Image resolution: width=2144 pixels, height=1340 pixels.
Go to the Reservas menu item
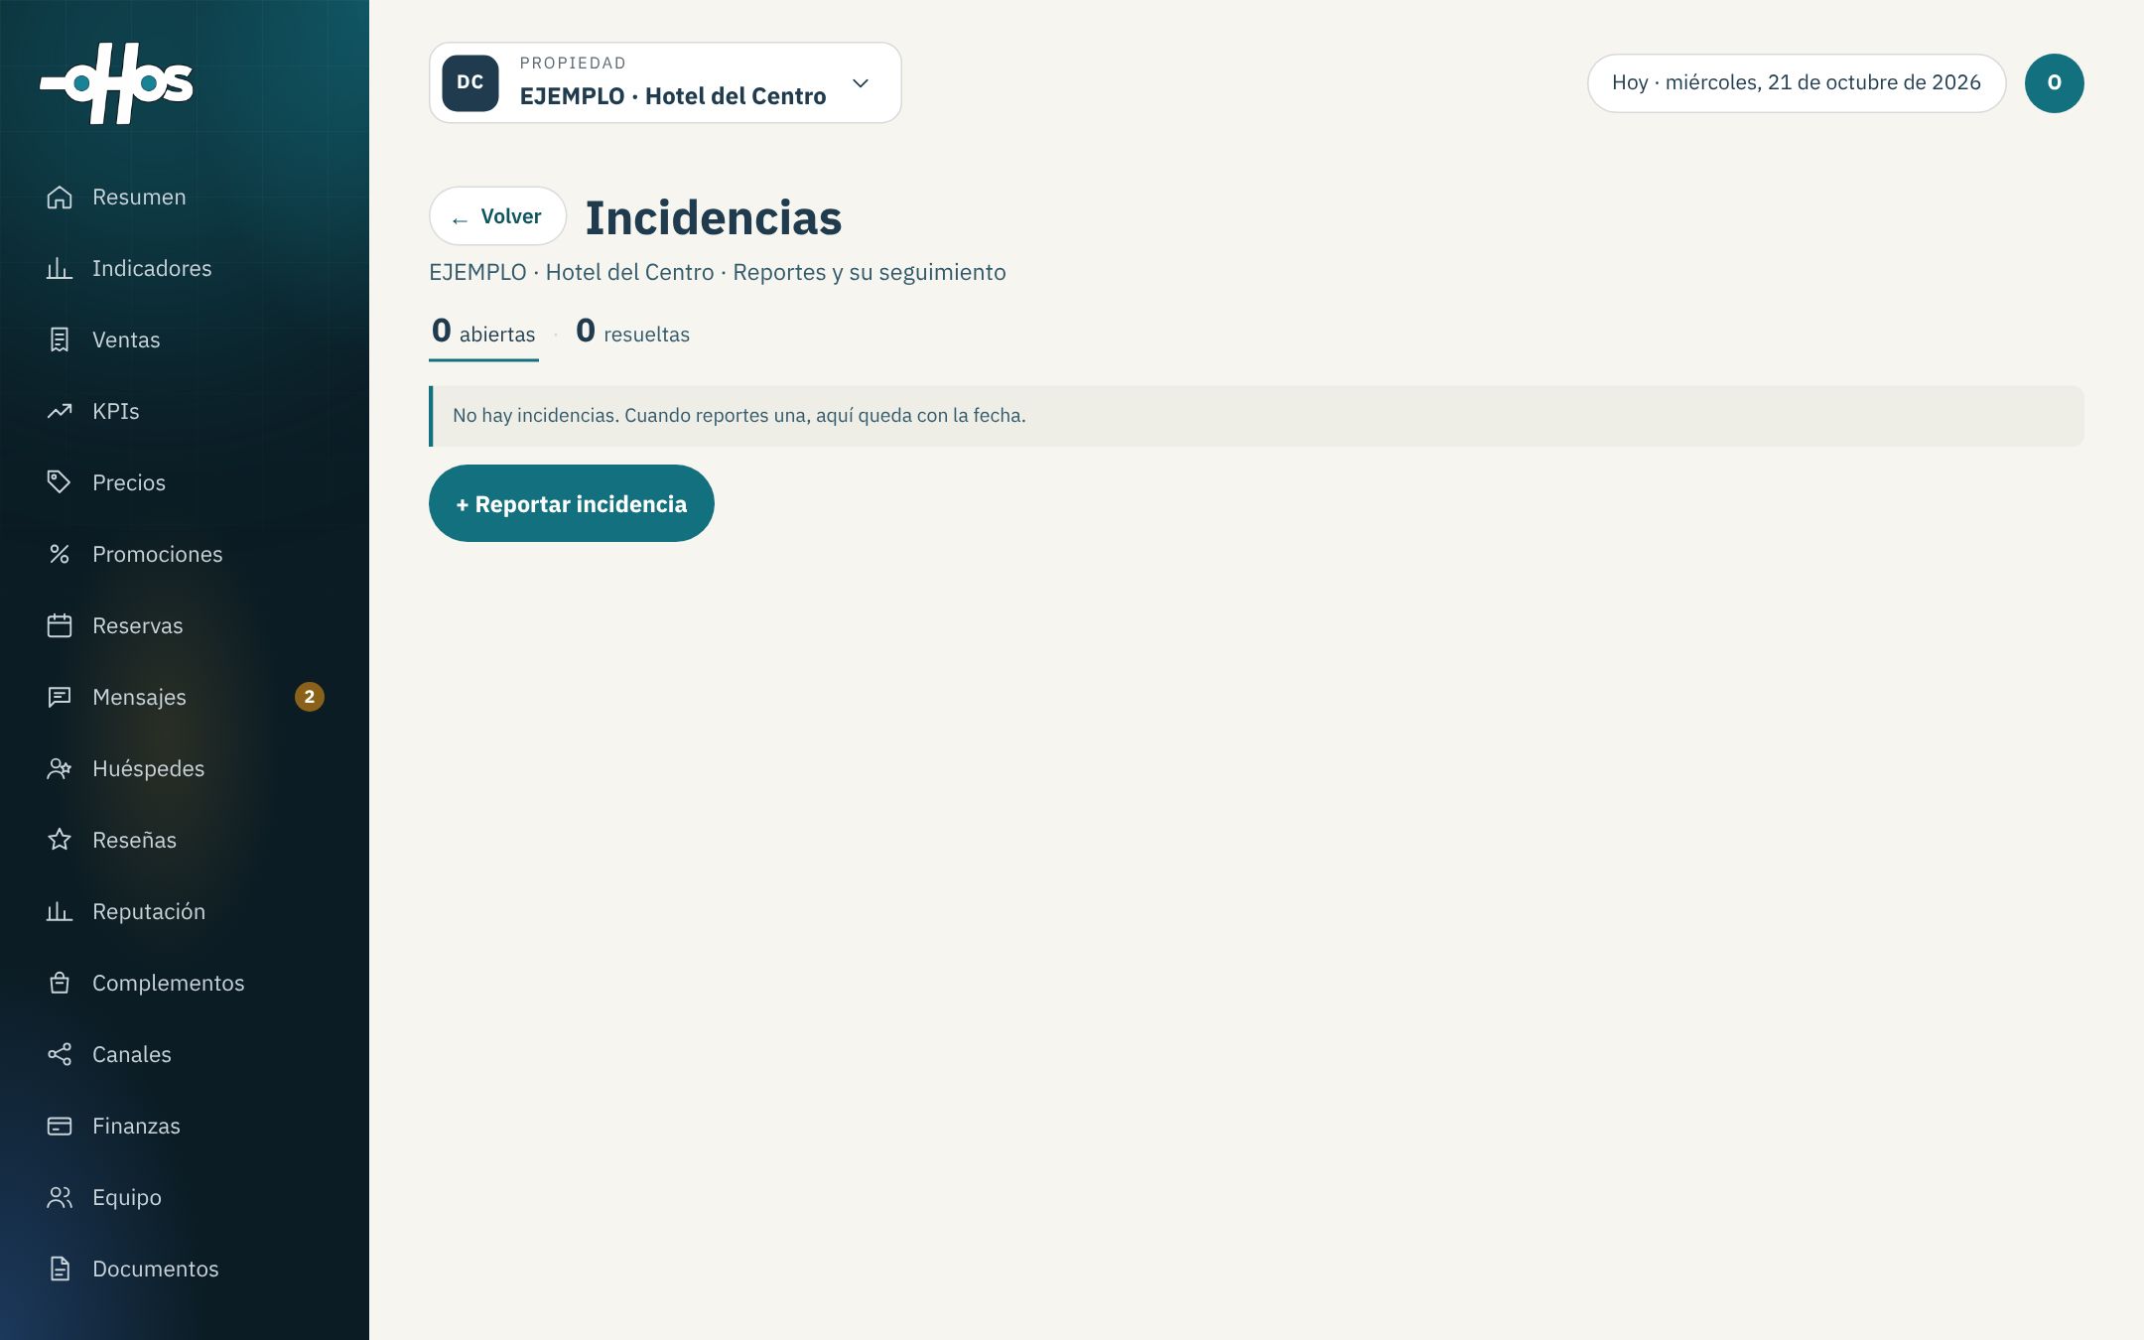185,625
